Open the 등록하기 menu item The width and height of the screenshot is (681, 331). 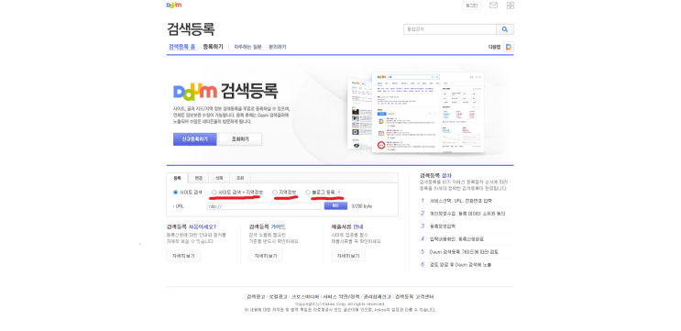tap(213, 47)
